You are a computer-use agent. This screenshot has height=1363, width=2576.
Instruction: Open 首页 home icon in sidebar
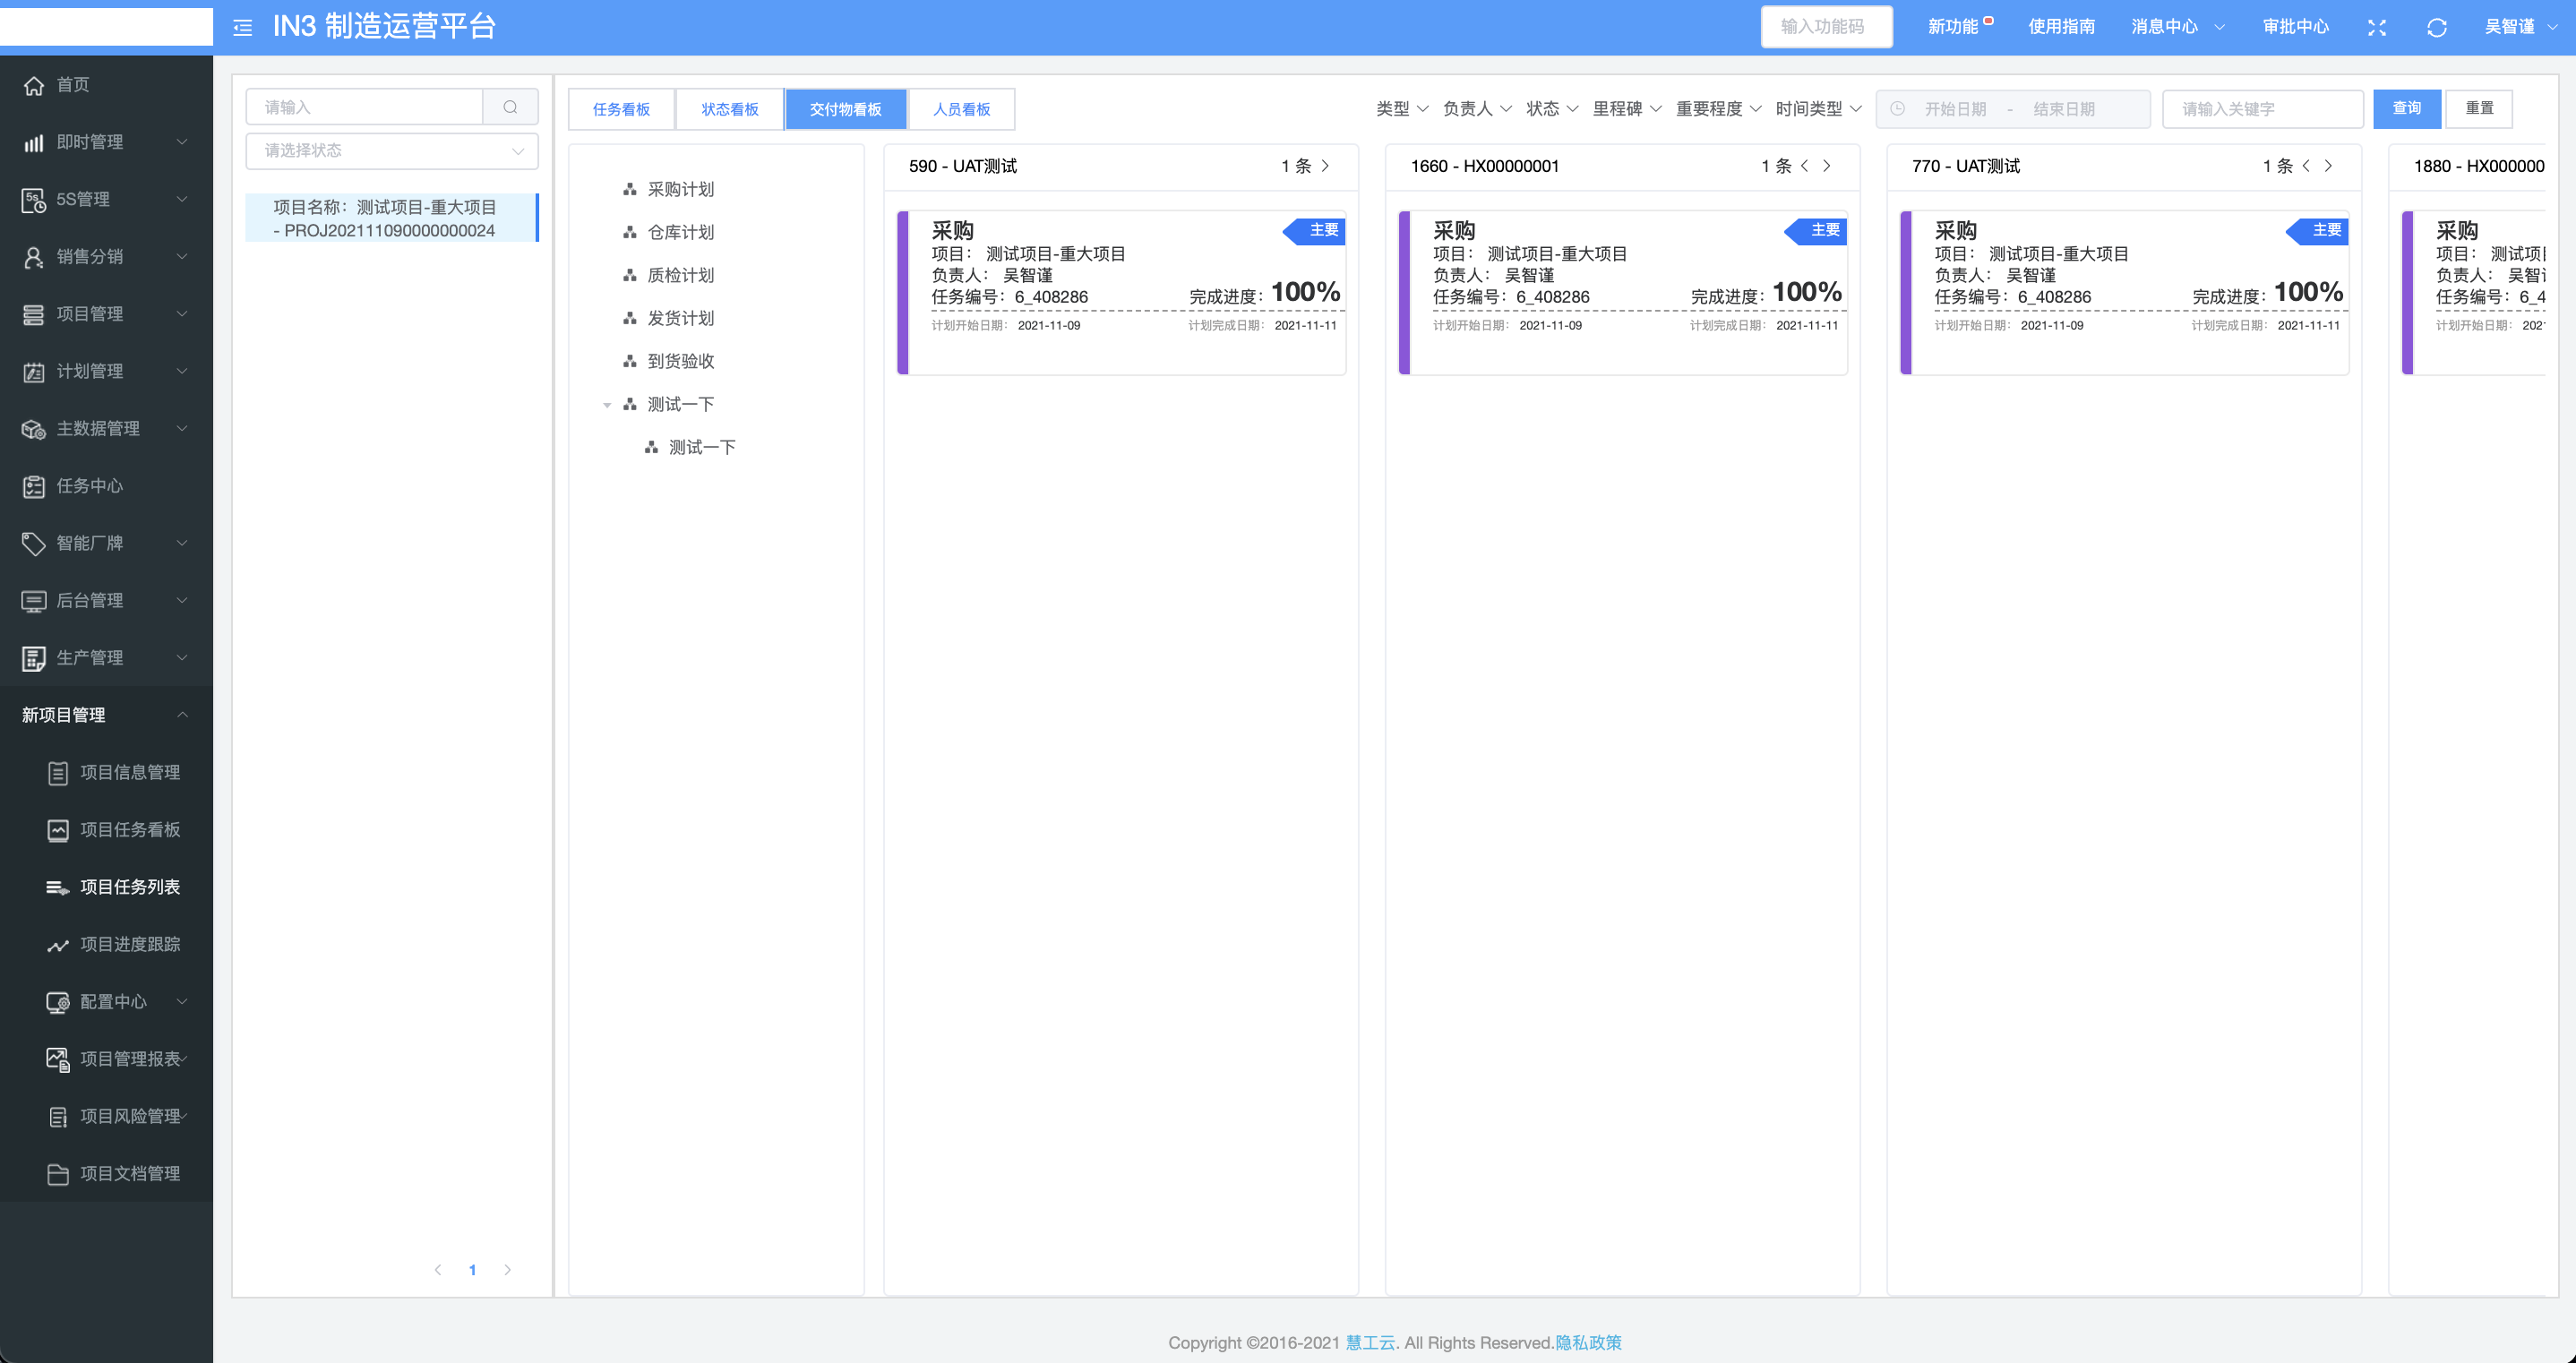pos(34,85)
